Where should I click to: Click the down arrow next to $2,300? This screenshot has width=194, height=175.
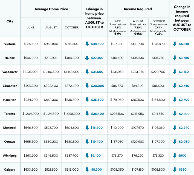[175, 113]
